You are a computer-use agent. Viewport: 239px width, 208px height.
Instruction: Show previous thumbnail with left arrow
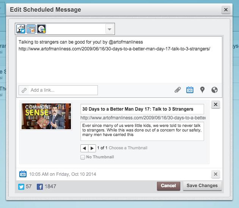84,148
